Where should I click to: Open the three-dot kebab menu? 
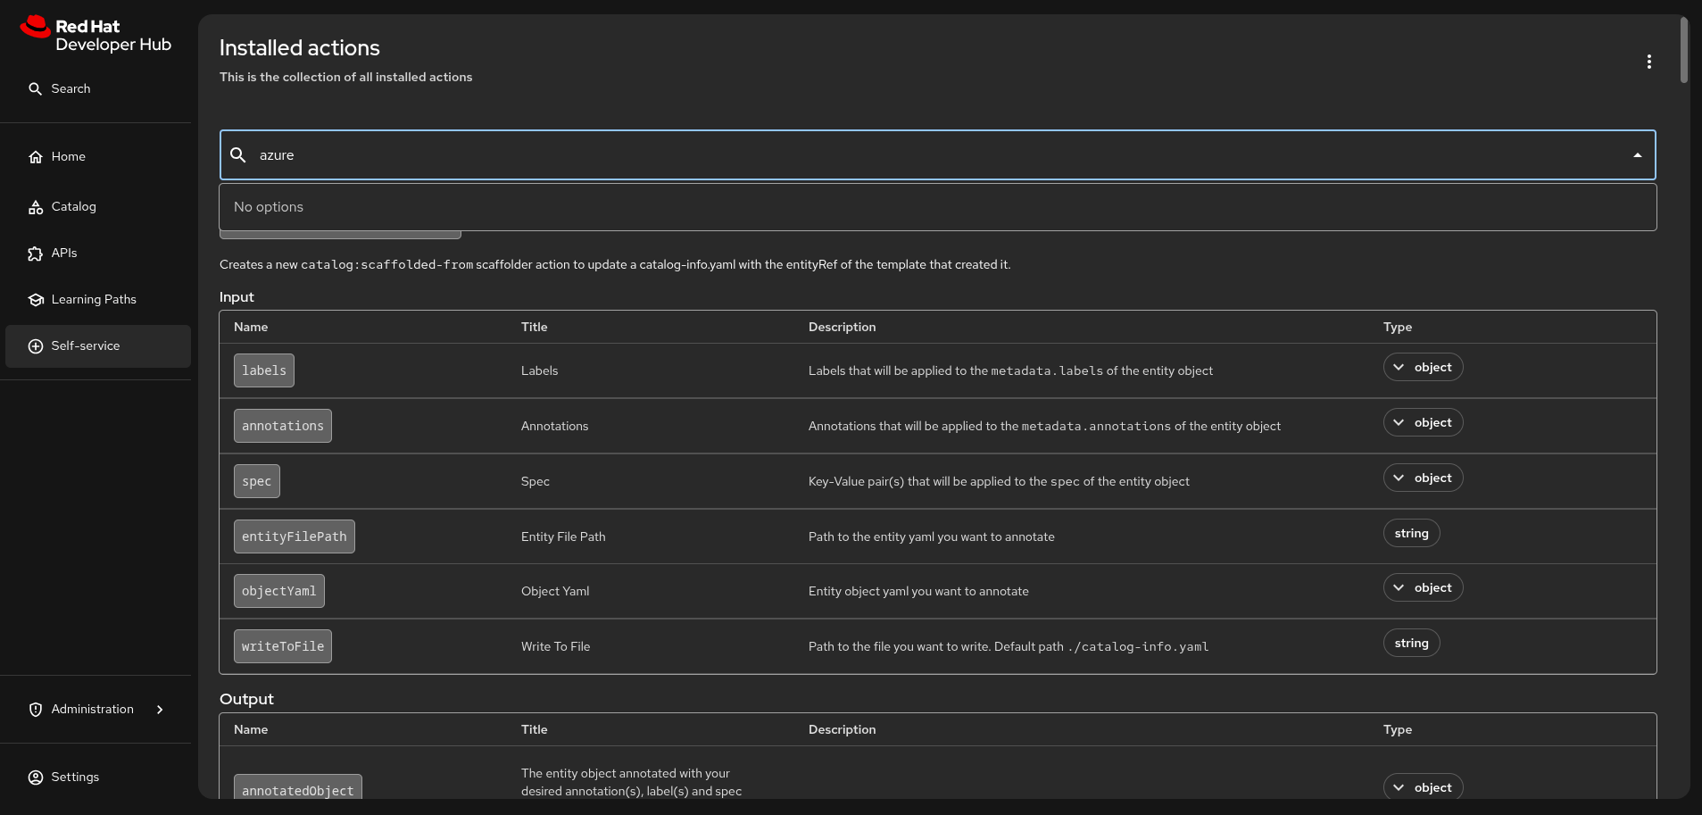(x=1648, y=62)
